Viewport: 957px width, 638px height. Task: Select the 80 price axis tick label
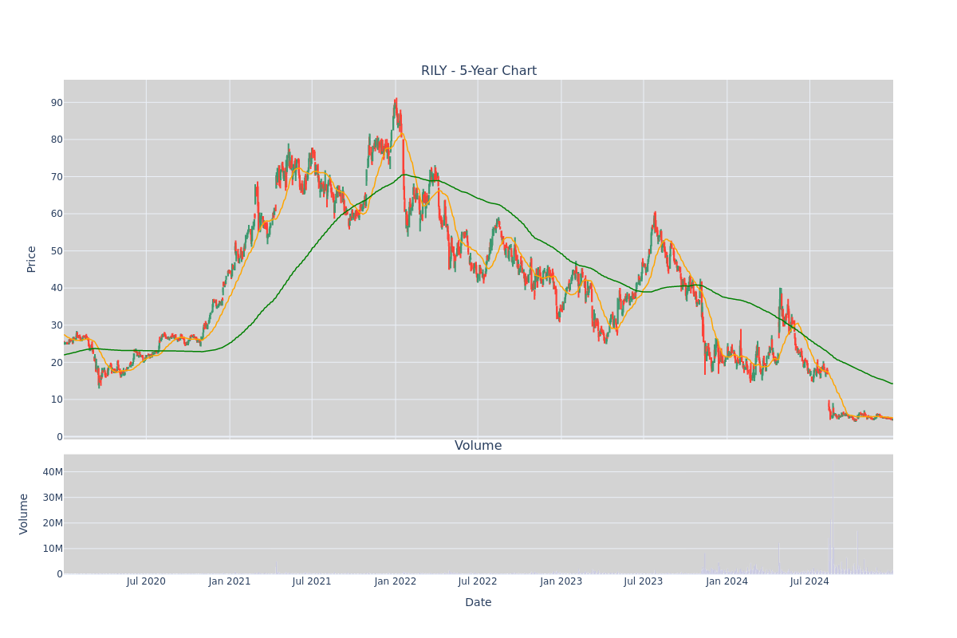click(x=57, y=140)
